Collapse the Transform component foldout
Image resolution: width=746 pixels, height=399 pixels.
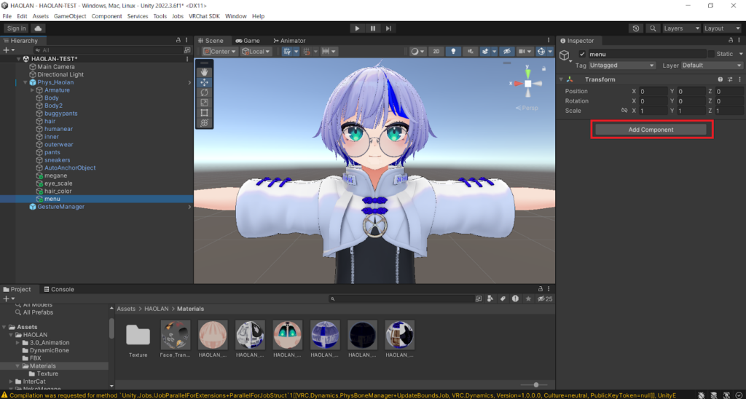tap(561, 79)
